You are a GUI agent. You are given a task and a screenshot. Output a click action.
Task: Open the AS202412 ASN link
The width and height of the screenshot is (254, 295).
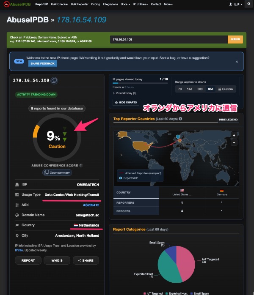click(91, 205)
